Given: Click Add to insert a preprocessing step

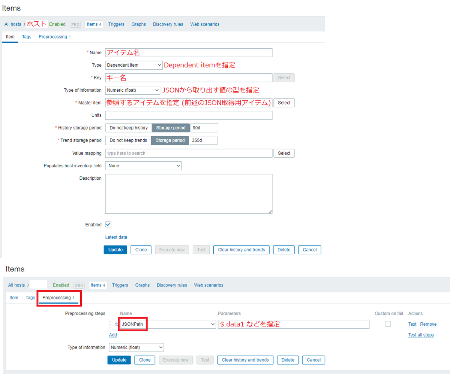Looking at the screenshot, I should [x=112, y=335].
